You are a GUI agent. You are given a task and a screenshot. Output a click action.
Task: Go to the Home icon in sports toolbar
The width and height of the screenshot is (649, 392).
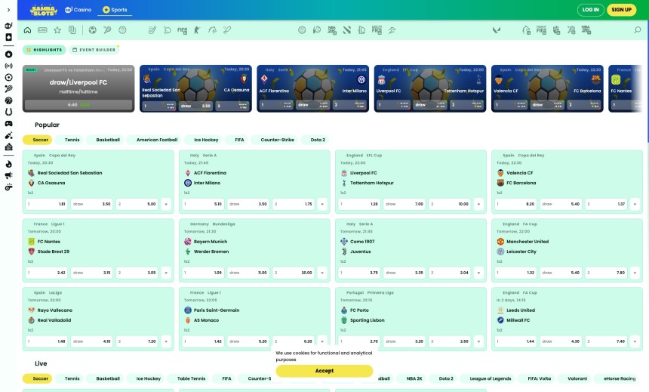tap(27, 30)
